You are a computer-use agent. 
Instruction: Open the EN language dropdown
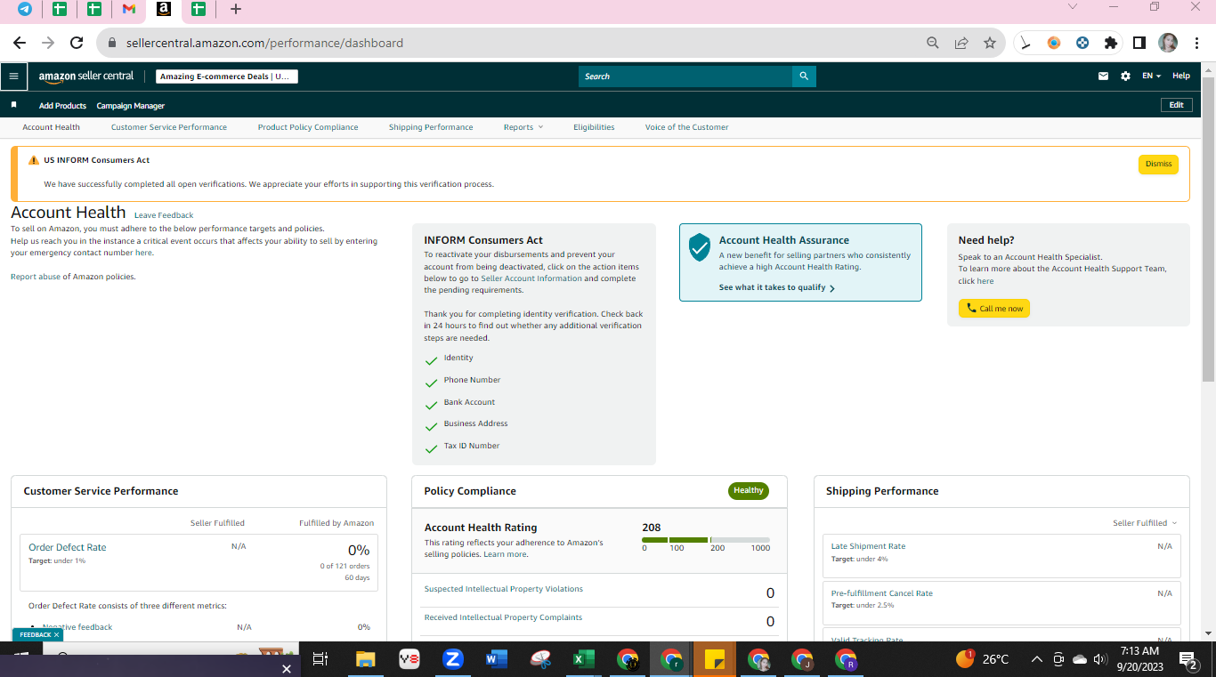(x=1152, y=77)
